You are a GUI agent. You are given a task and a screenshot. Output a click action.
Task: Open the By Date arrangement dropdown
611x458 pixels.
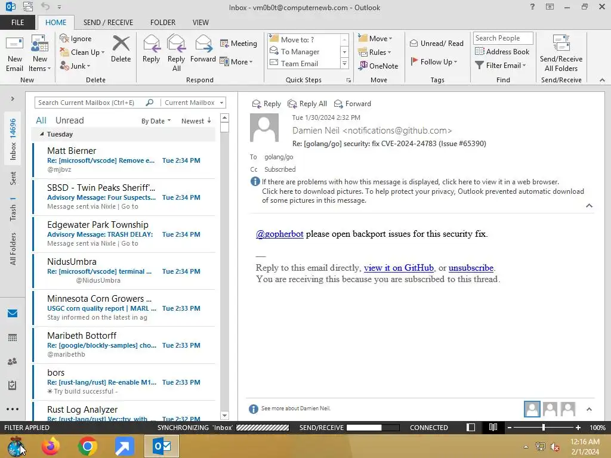pyautogui.click(x=156, y=121)
